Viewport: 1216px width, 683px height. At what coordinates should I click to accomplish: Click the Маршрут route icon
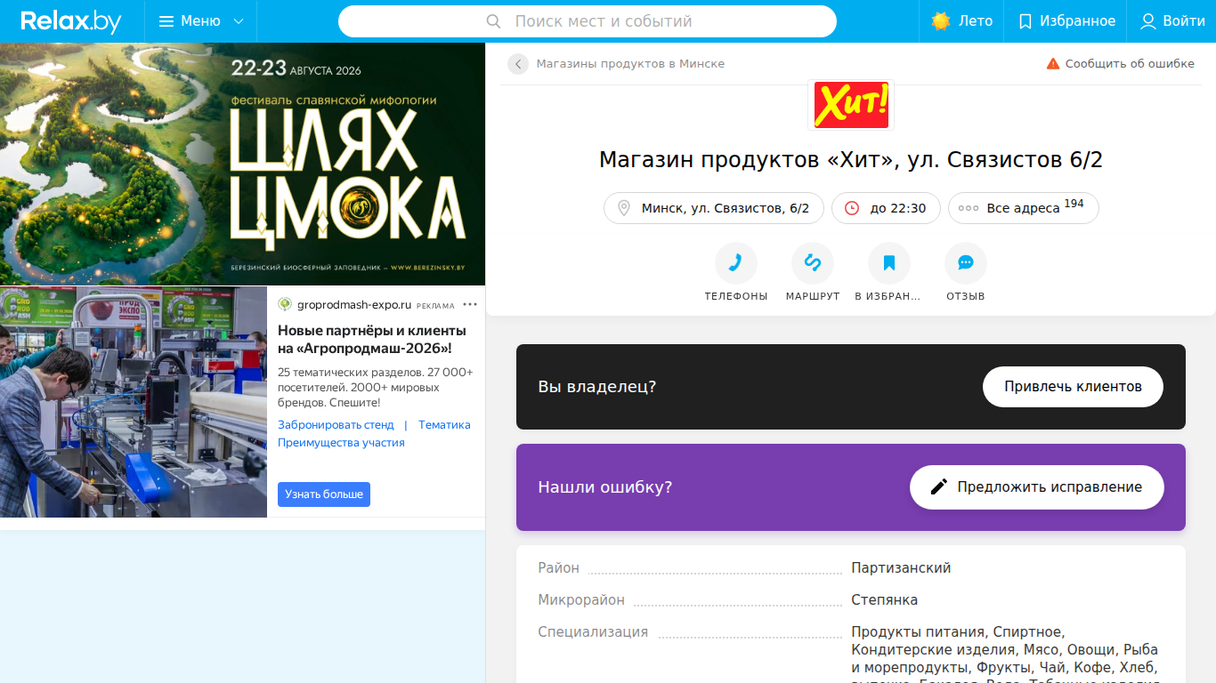coord(813,263)
